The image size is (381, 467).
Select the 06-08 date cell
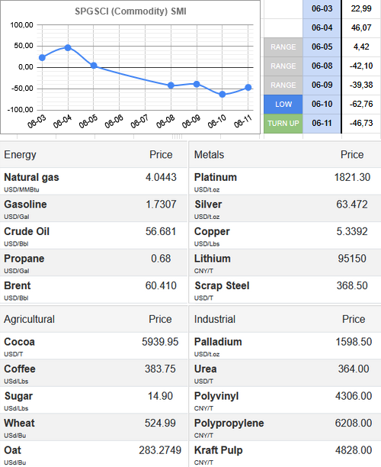pyautogui.click(x=322, y=66)
